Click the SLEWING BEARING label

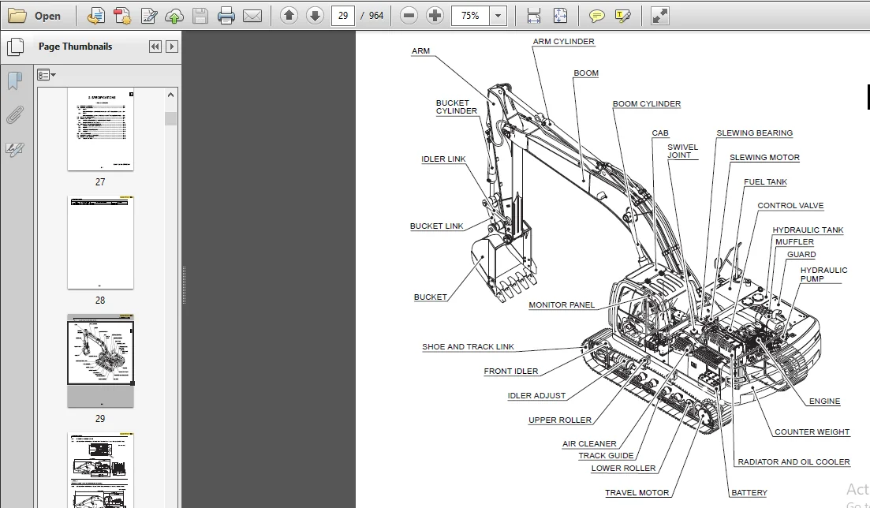click(x=755, y=133)
